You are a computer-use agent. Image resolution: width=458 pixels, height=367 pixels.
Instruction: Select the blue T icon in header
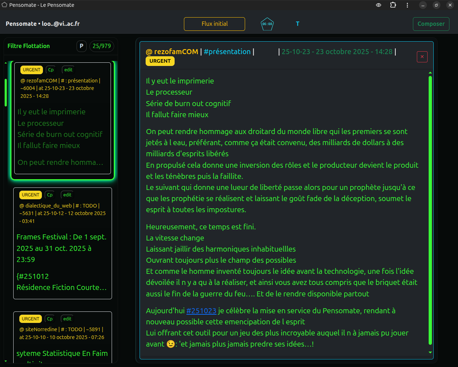(x=297, y=24)
